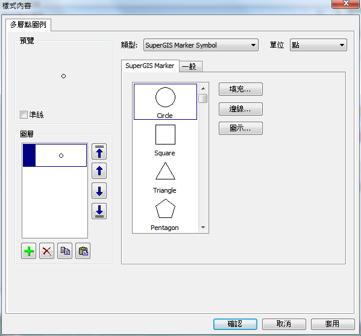Choose the Square marker shape
The image size is (361, 336).
tap(165, 140)
